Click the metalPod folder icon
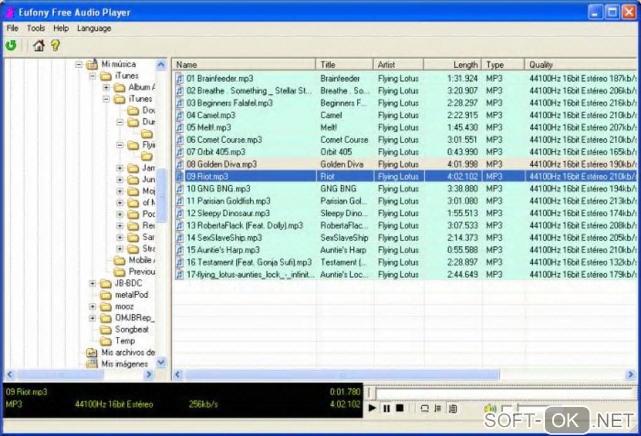The height and width of the screenshot is (436, 641). [106, 295]
